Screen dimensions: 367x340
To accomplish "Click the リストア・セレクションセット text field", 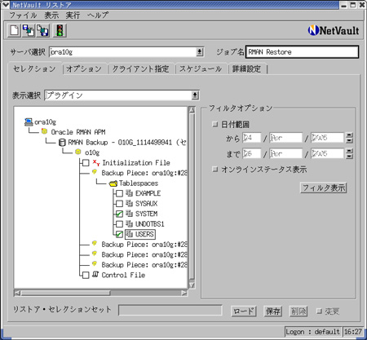I will pos(170,311).
